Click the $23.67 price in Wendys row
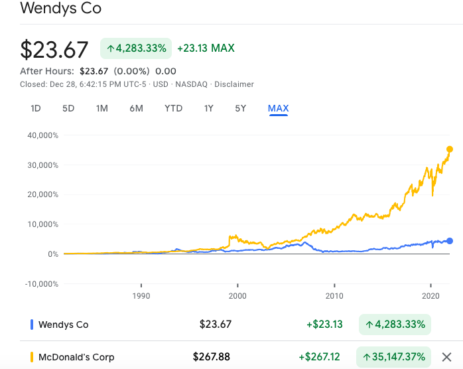Viewport: 463px width, 369px height. click(x=216, y=325)
